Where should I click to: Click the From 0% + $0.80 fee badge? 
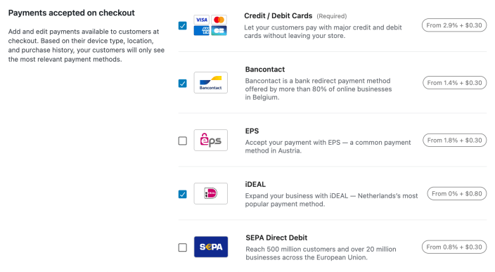457,194
